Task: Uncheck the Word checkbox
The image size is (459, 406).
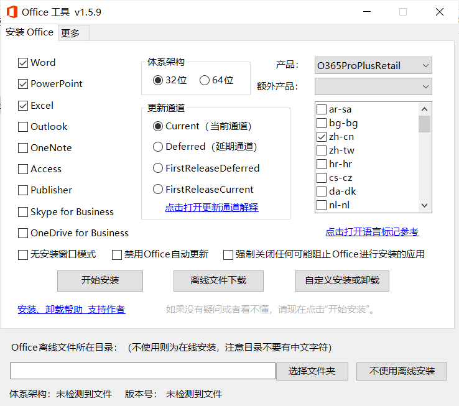Action: pos(24,63)
